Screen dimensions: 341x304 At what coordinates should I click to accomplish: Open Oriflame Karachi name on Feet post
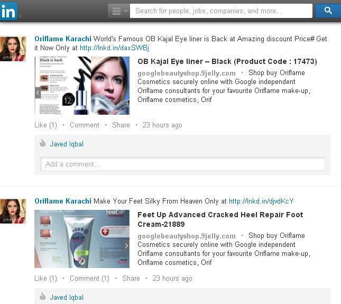pyautogui.click(x=63, y=201)
